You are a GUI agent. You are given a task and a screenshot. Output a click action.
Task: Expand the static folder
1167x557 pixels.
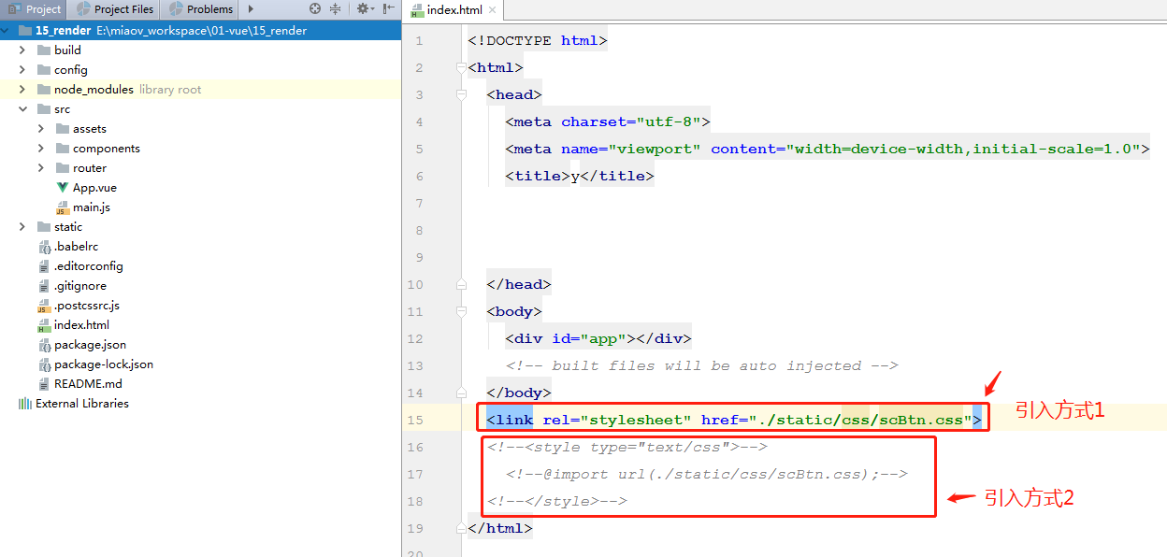[x=22, y=226]
